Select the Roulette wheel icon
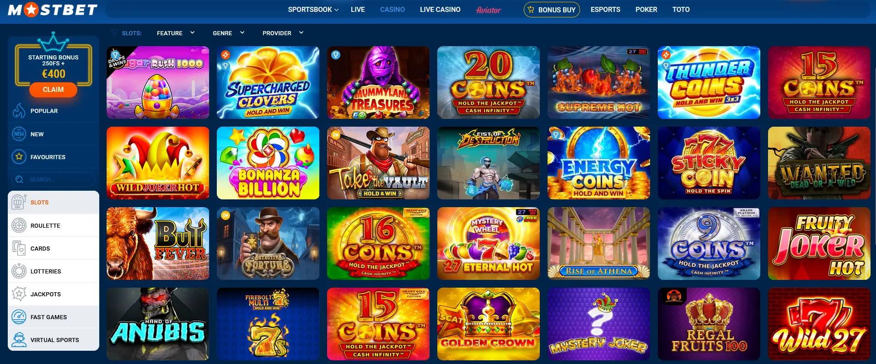Viewport: 876px width, 364px height. pos(19,225)
